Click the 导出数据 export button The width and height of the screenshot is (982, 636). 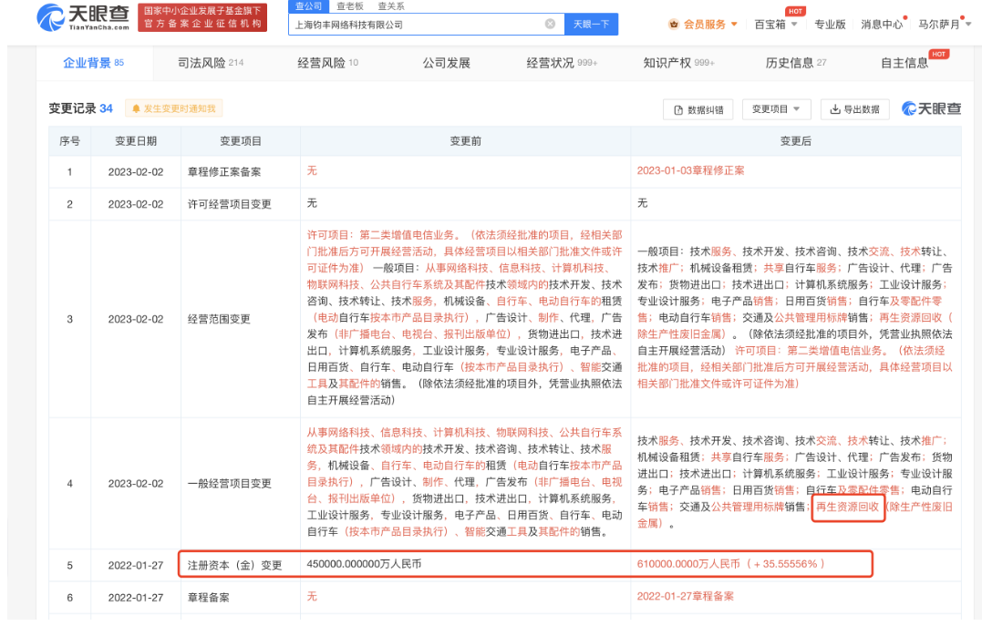pyautogui.click(x=855, y=109)
